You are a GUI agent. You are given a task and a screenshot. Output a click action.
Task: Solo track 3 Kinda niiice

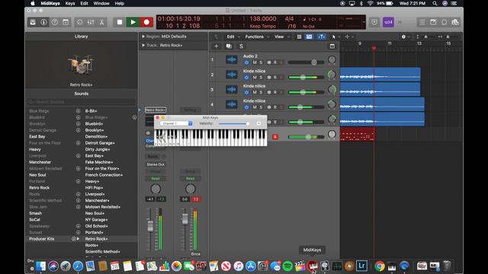261,92
